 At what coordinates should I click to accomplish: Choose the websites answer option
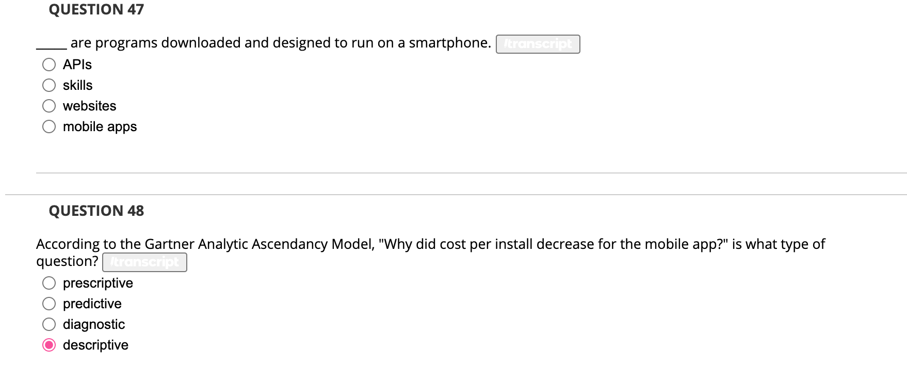49,105
